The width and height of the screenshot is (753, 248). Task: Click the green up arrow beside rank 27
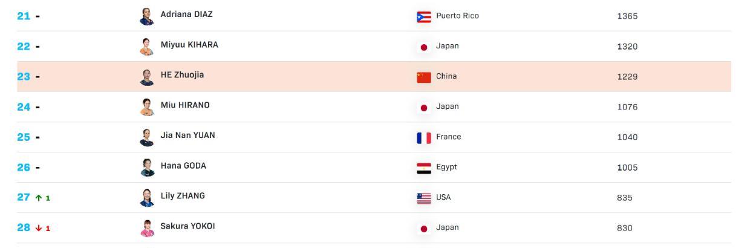pos(39,198)
